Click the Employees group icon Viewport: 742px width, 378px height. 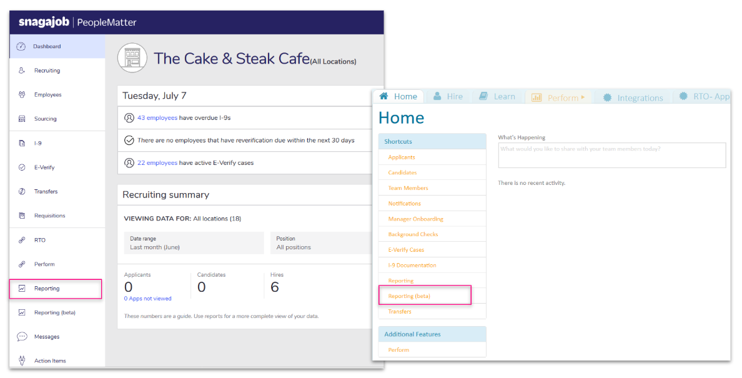coord(22,94)
